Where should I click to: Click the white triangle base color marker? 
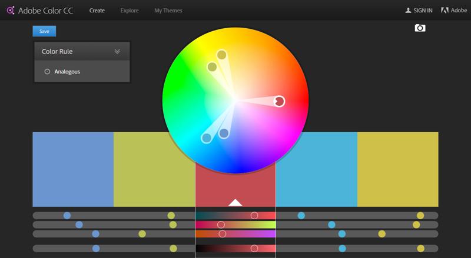pyautogui.click(x=235, y=203)
